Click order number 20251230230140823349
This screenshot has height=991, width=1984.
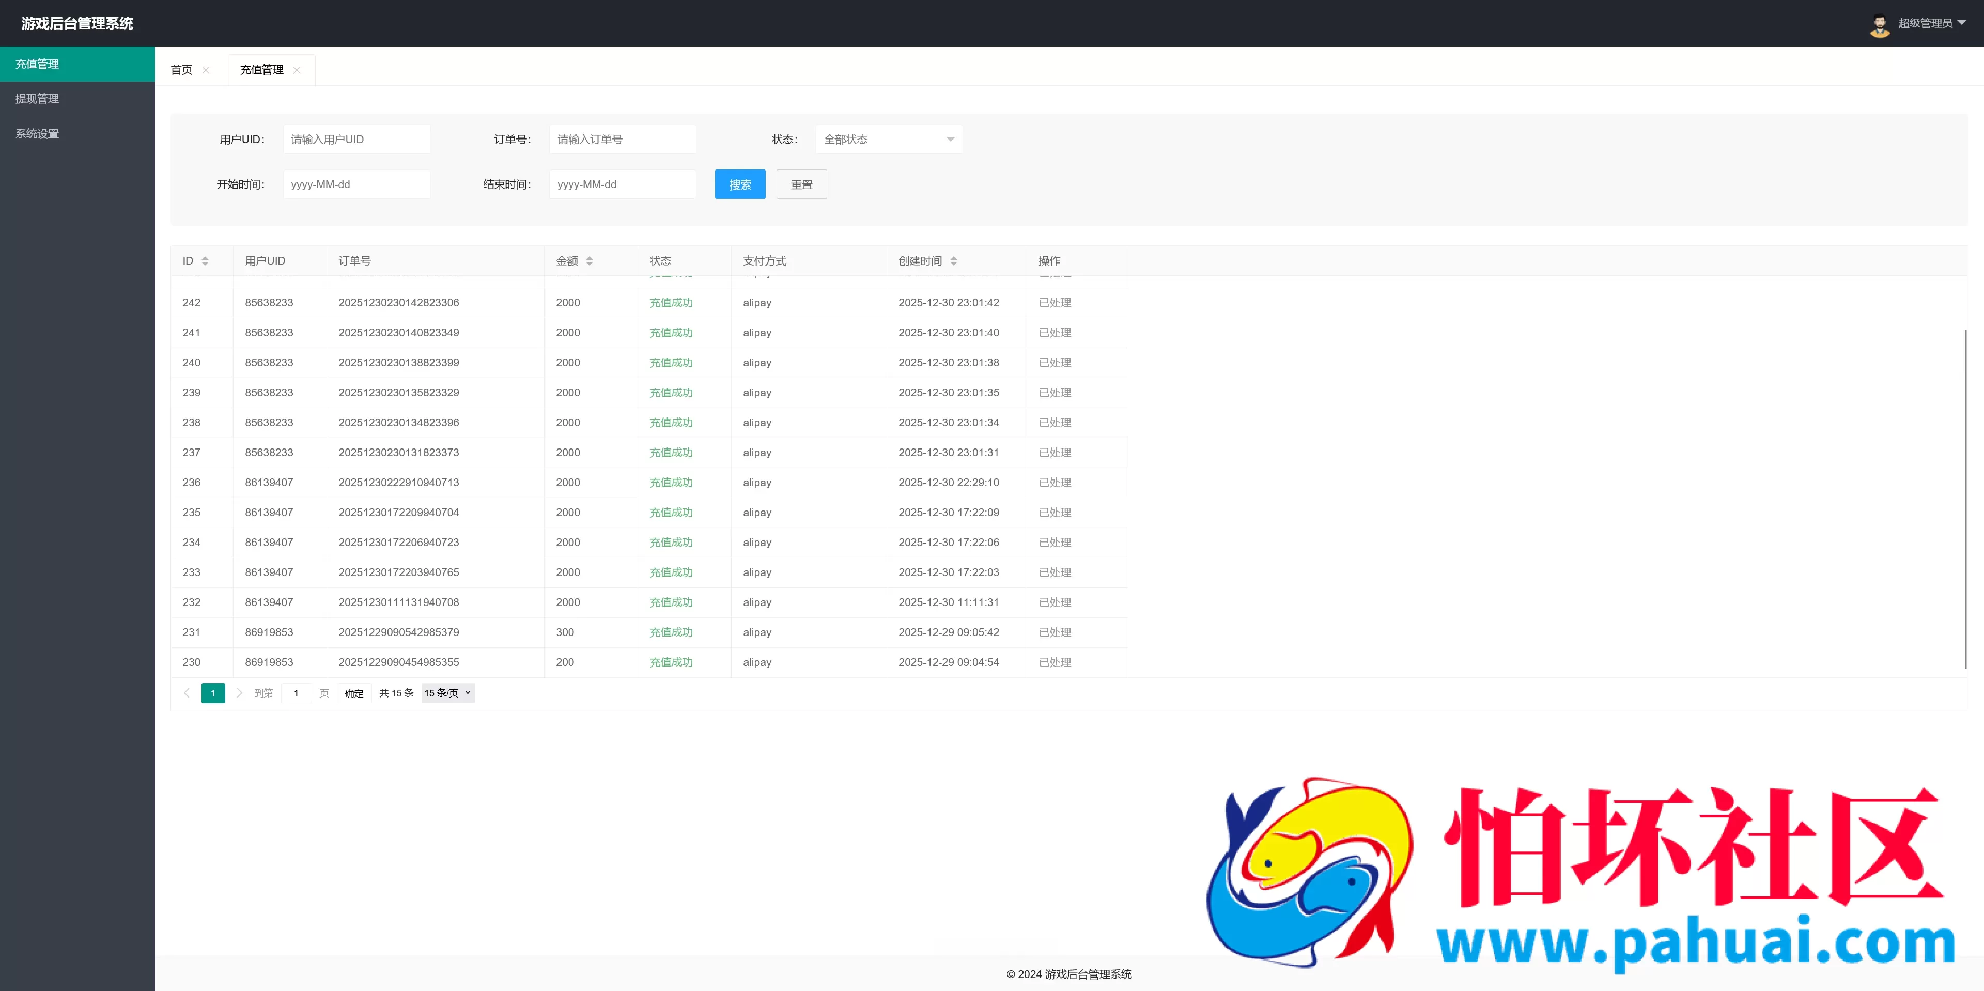(399, 333)
